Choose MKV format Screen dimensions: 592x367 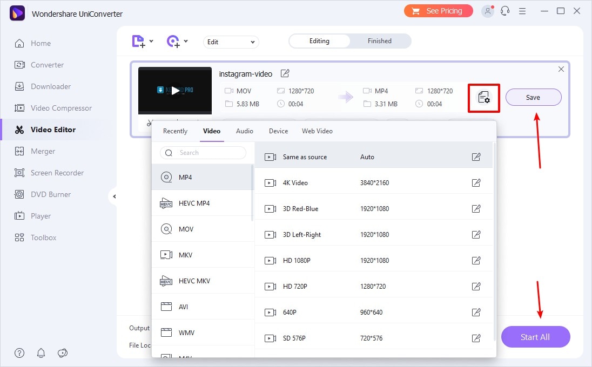(x=203, y=255)
